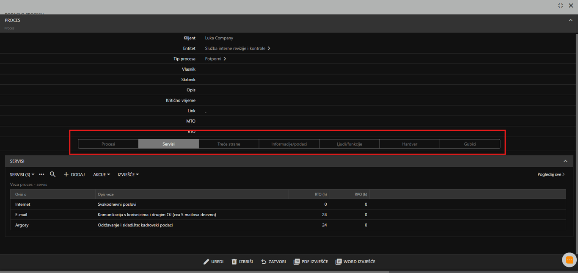Click the ZATVORI close button

[x=273, y=262]
